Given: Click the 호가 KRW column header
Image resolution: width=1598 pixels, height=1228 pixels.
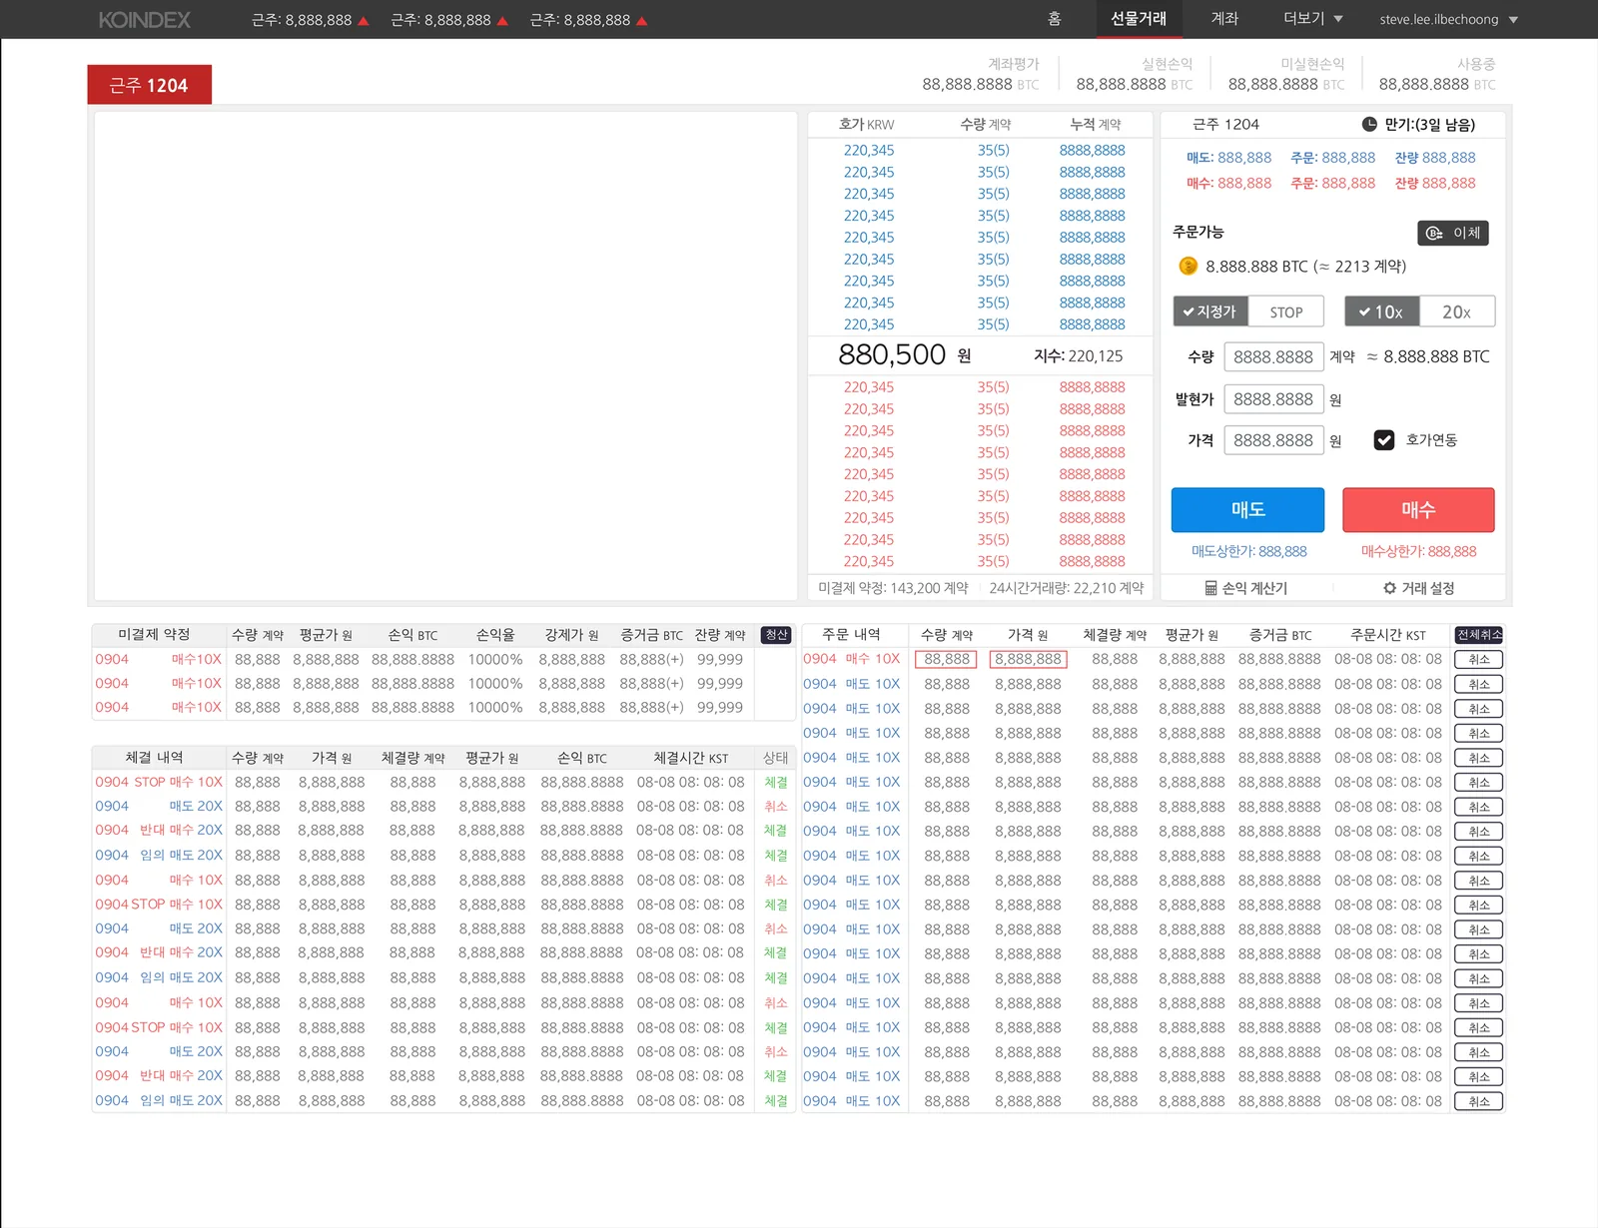Looking at the screenshot, I should click(x=866, y=124).
